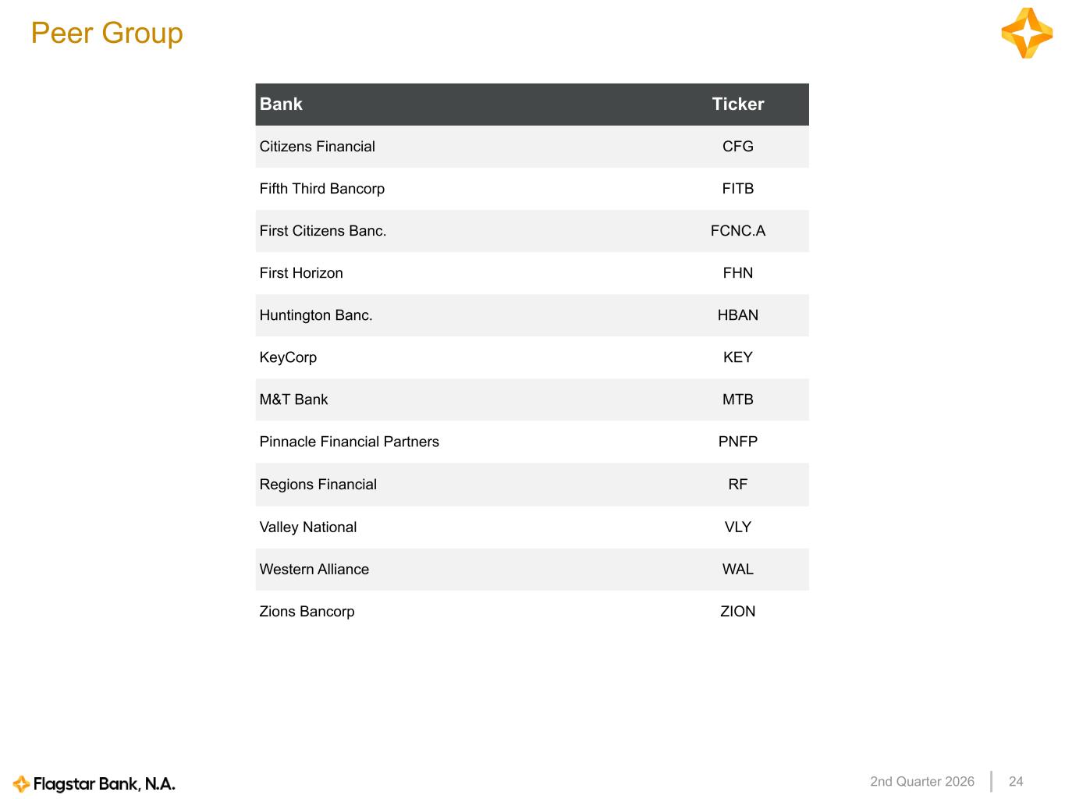Image resolution: width=1065 pixels, height=799 pixels.
Task: Click the FITB ticker cell
Action: pyautogui.click(x=738, y=189)
